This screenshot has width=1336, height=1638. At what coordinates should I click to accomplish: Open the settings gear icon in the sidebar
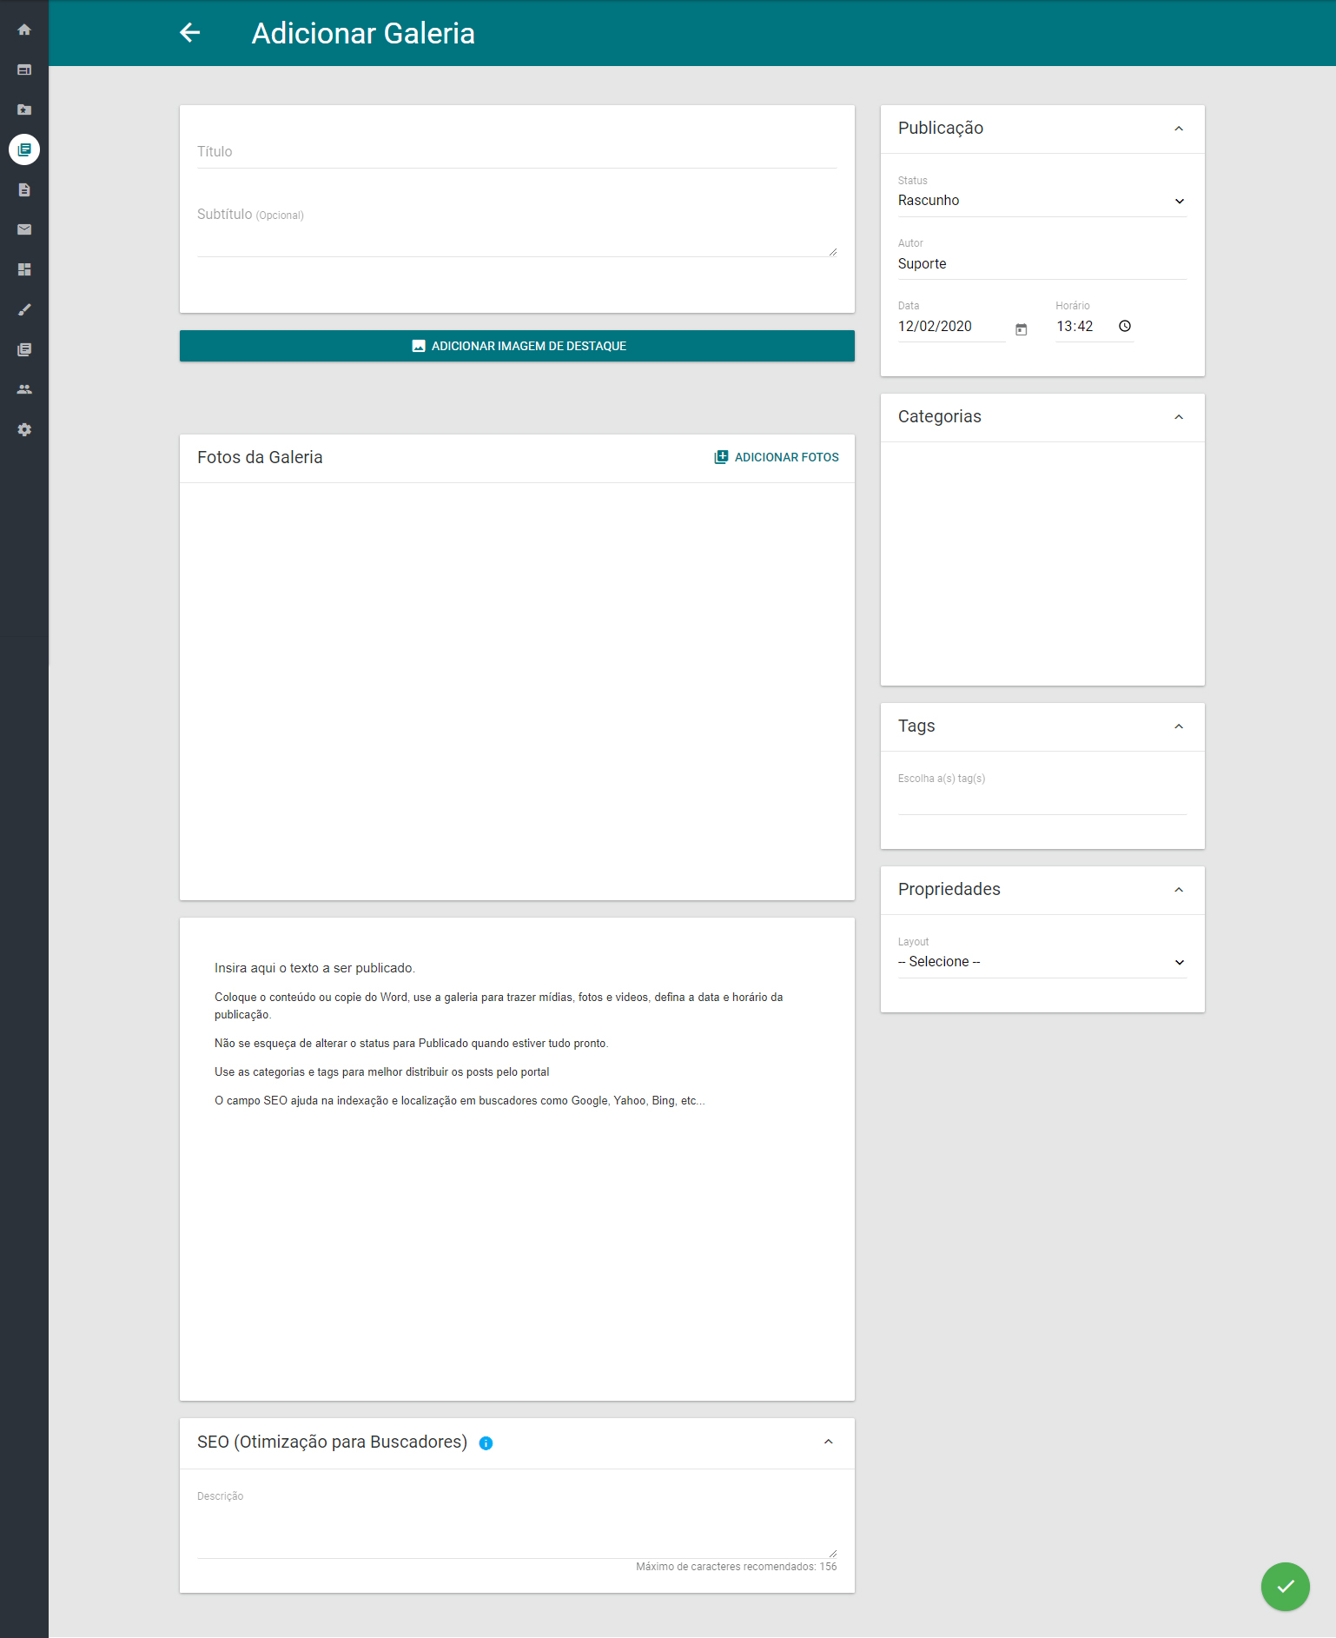click(24, 429)
